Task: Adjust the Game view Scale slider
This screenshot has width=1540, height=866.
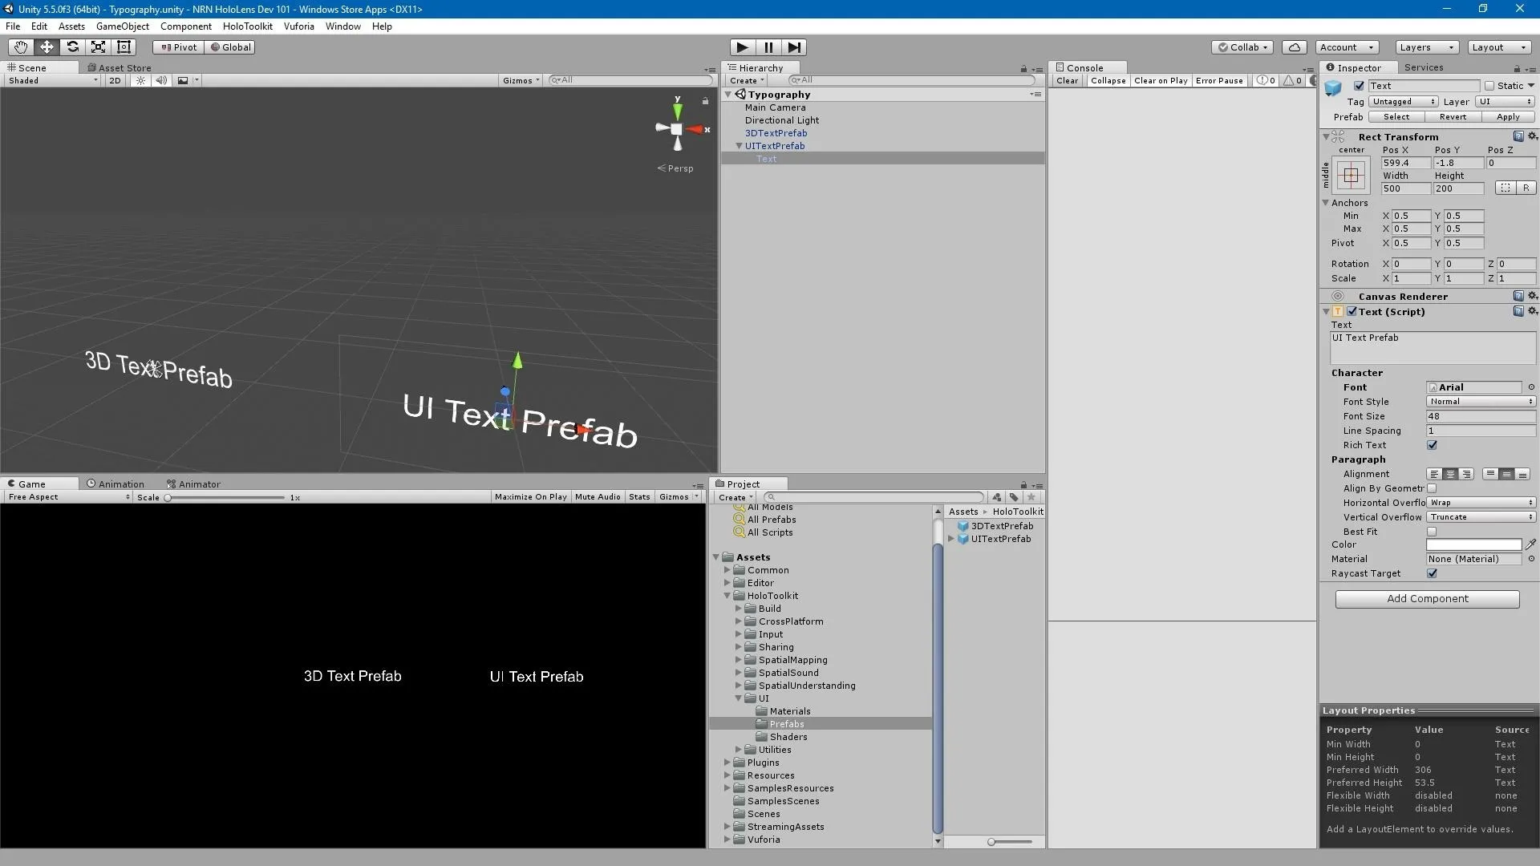Action: tap(225, 498)
